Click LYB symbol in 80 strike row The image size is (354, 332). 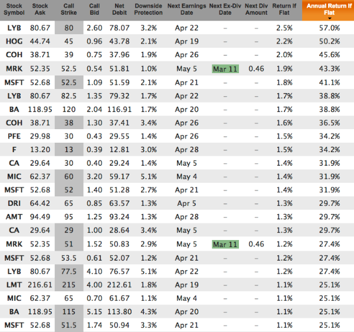(14, 28)
